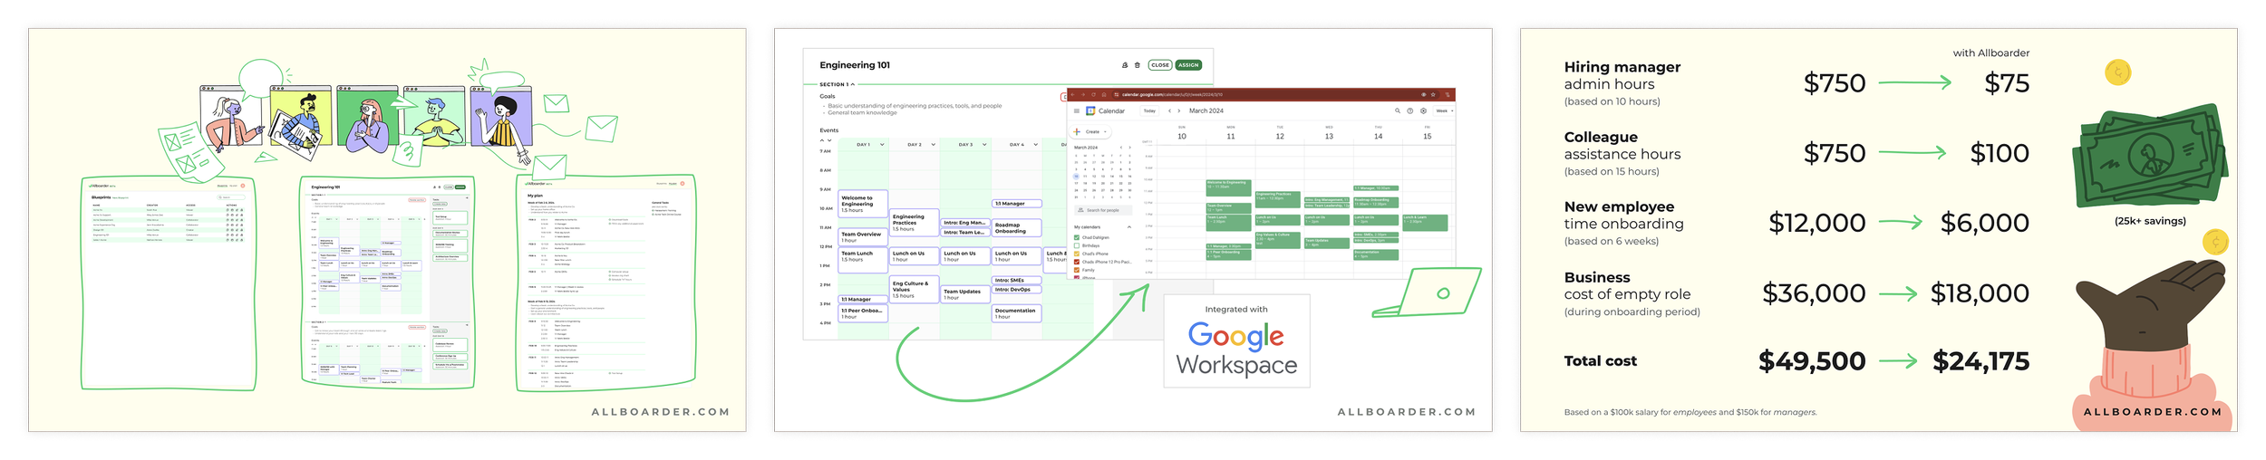Select Thursday 14 in the calendar header
Image resolution: width=2266 pixels, height=460 pixels.
coord(1378,136)
